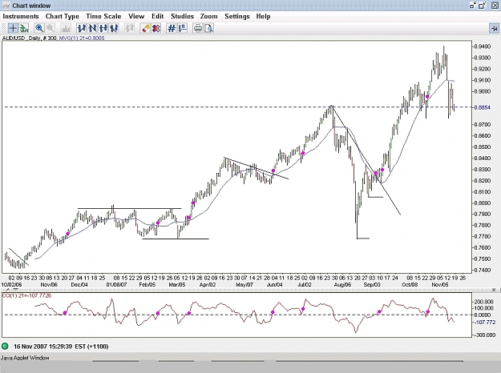Click the greyed-out zoom out magnifier

pos(51,28)
